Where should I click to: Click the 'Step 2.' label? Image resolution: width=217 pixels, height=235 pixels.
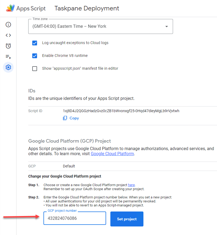click(34, 197)
